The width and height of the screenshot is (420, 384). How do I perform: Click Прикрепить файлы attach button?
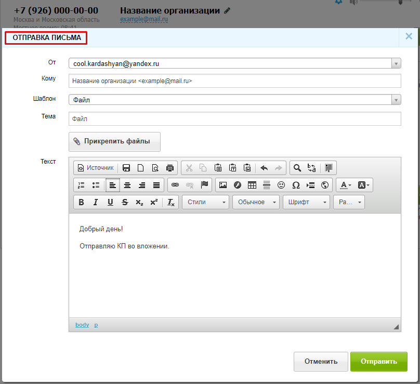coord(115,141)
